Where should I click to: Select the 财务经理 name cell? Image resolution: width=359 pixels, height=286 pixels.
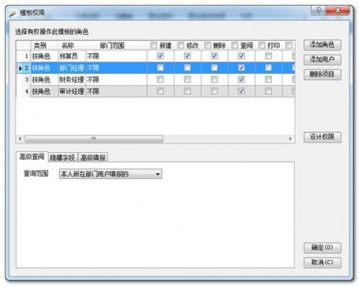point(72,80)
